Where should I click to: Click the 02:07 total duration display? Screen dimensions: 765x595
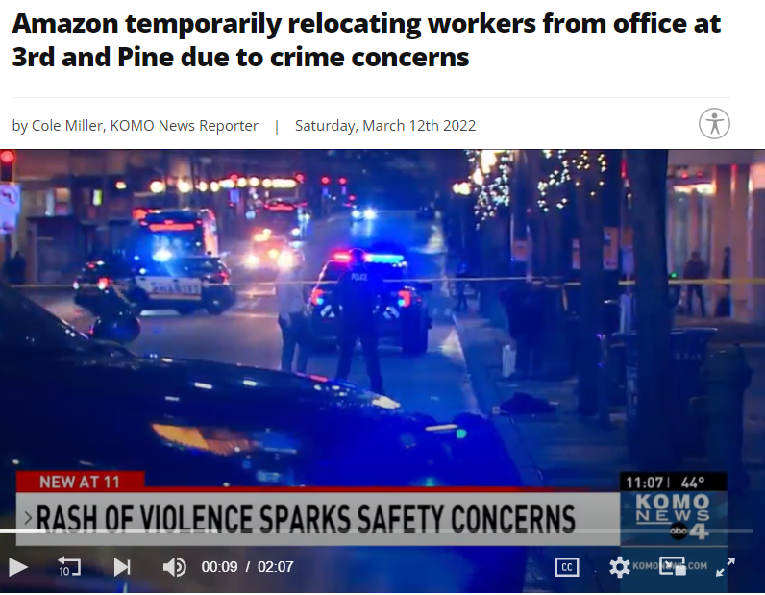276,567
